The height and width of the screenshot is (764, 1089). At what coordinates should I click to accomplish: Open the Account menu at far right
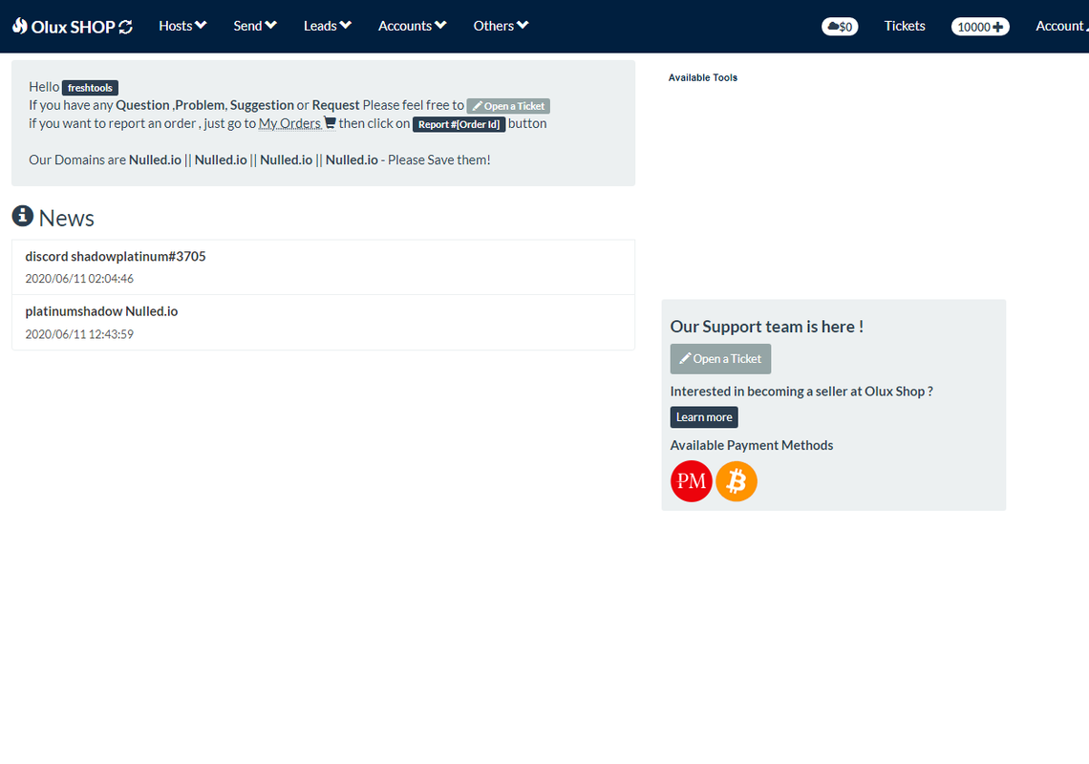[x=1062, y=26]
